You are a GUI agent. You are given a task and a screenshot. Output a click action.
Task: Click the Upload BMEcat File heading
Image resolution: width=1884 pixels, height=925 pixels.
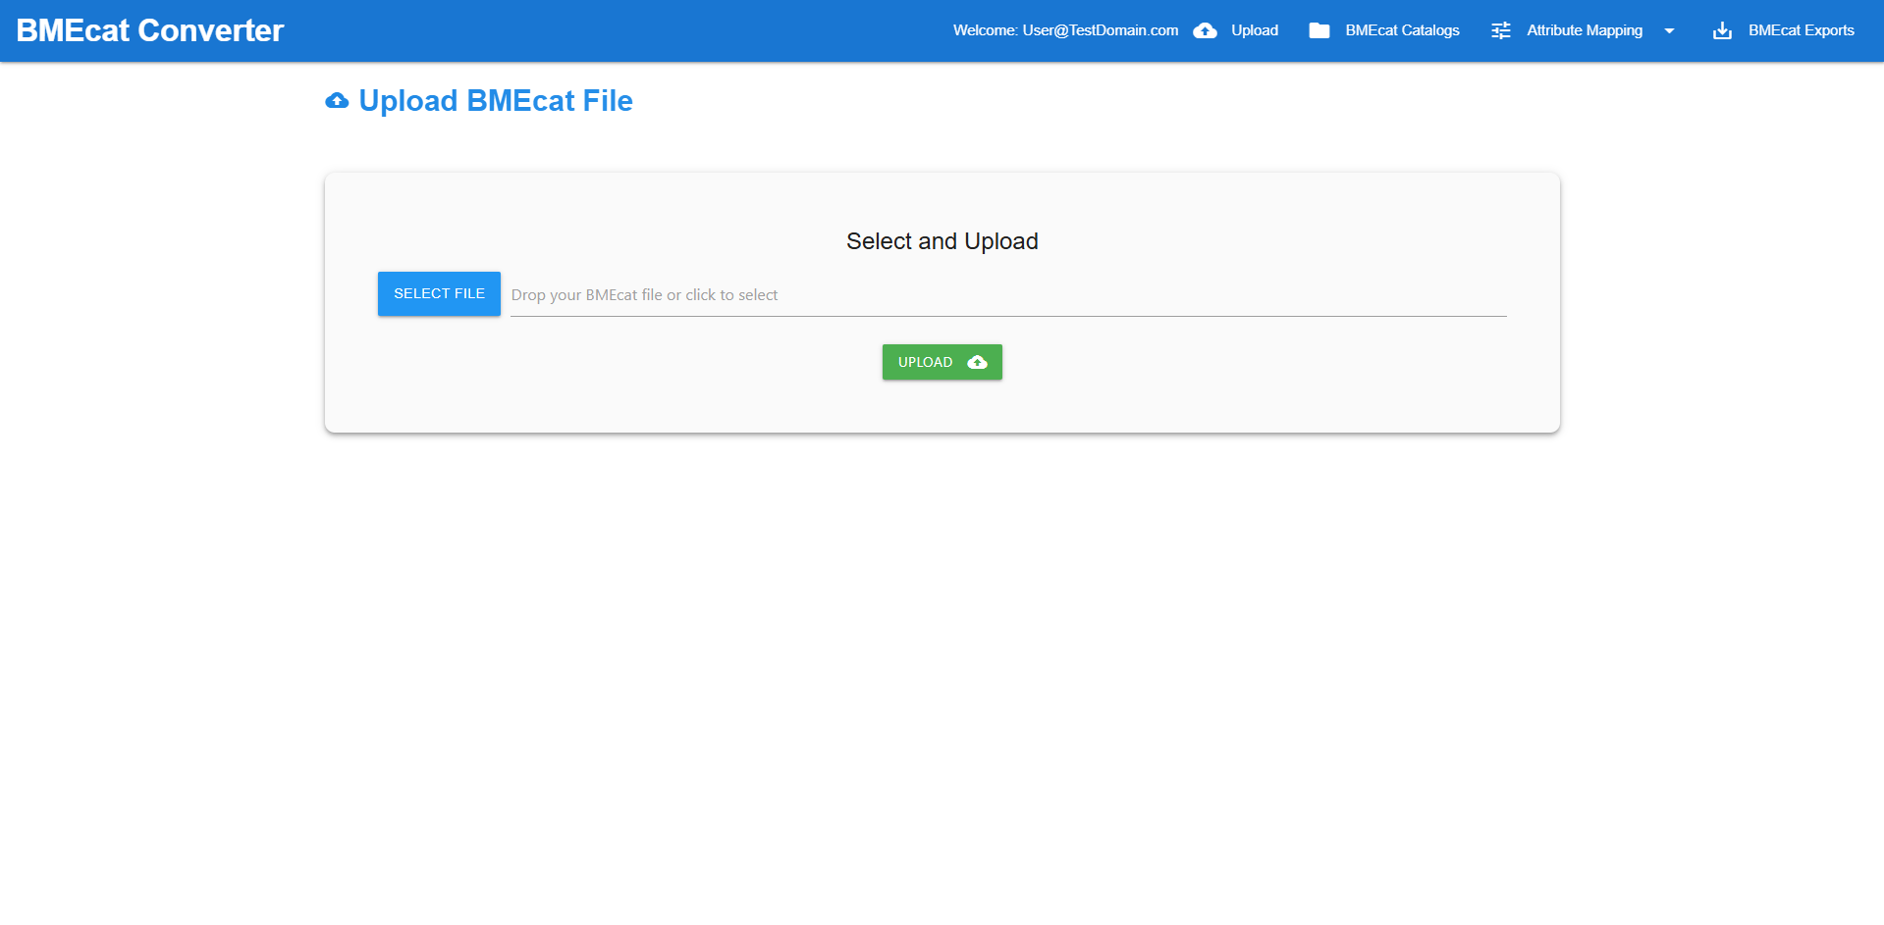496,100
